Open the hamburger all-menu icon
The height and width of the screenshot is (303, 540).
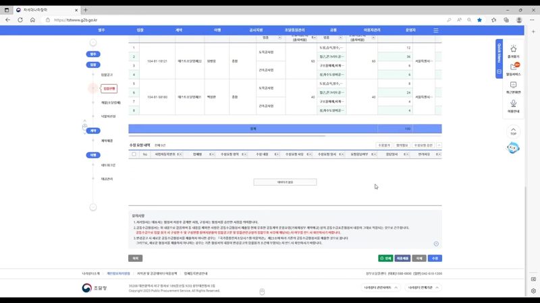(x=435, y=30)
